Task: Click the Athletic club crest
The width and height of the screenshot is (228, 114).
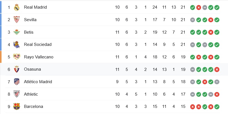Action: [x=17, y=94]
